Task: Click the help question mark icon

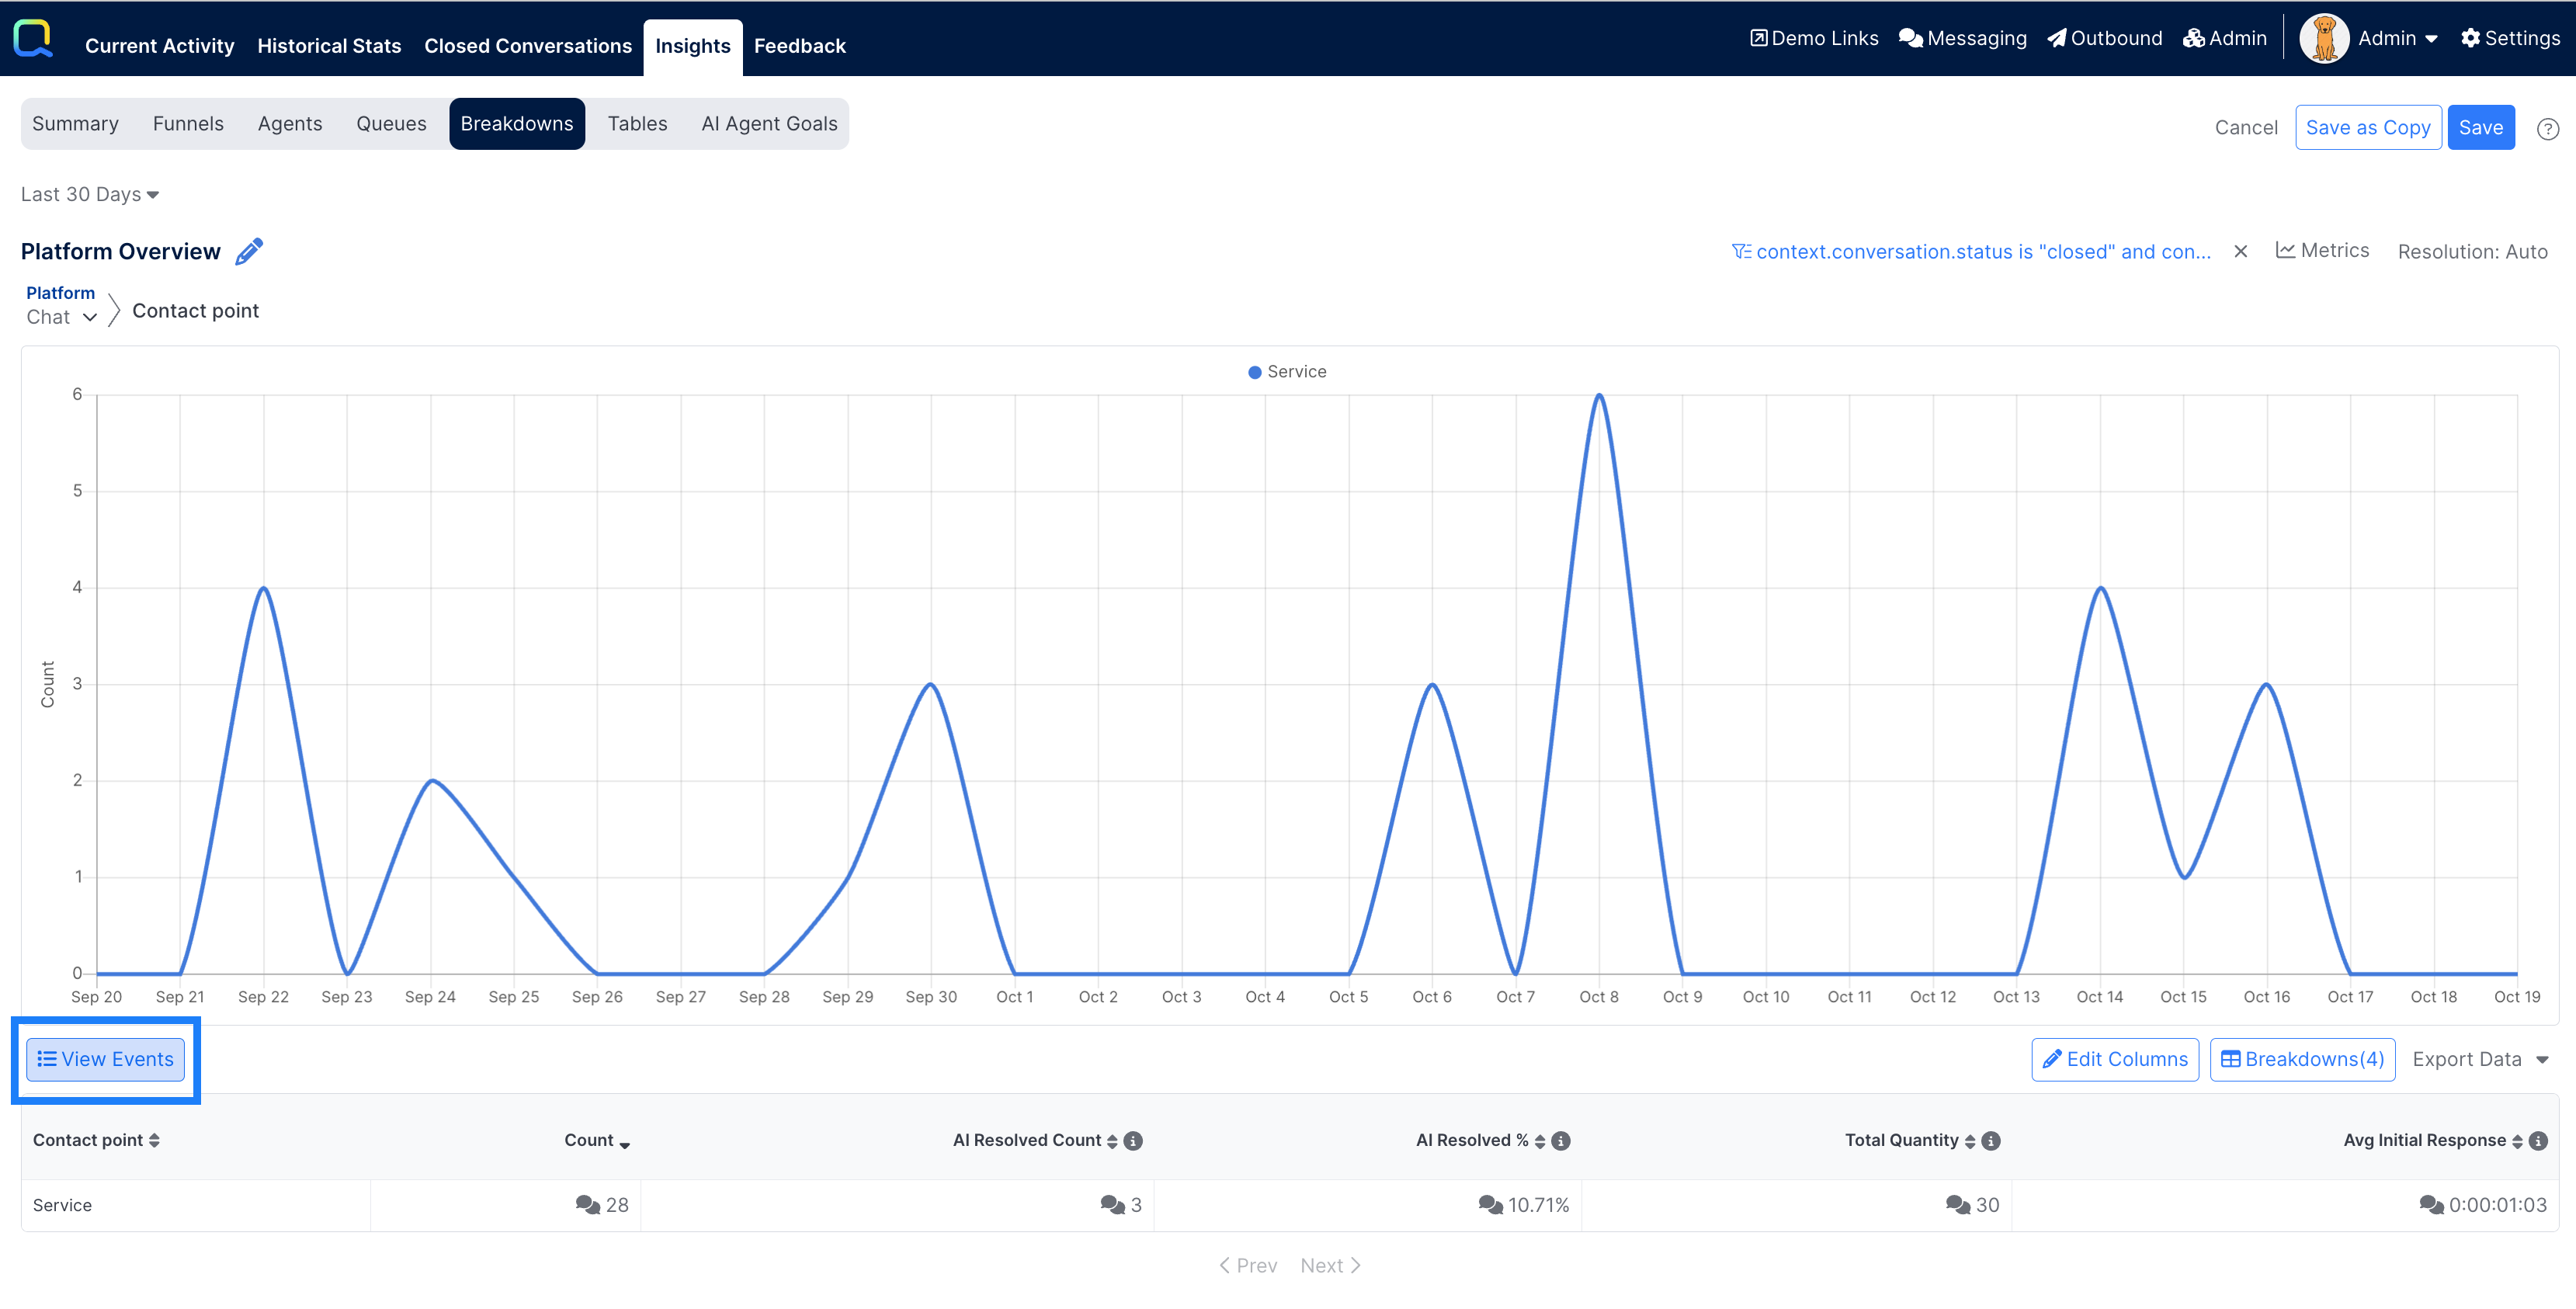Action: 2547,129
